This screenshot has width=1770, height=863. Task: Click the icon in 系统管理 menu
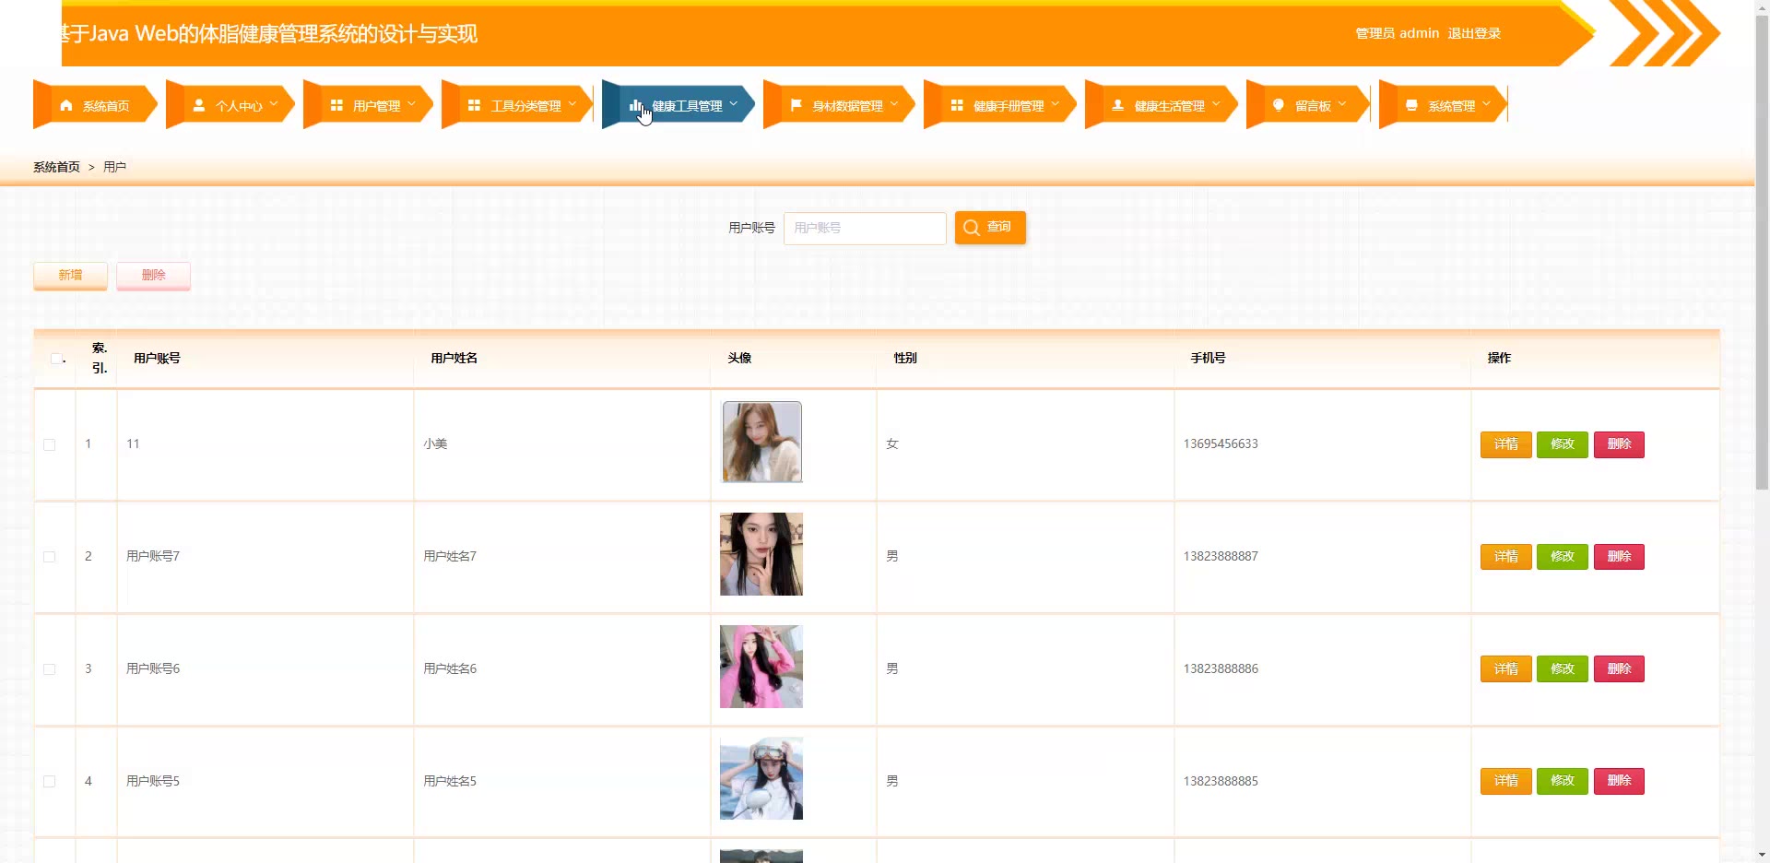point(1411,105)
